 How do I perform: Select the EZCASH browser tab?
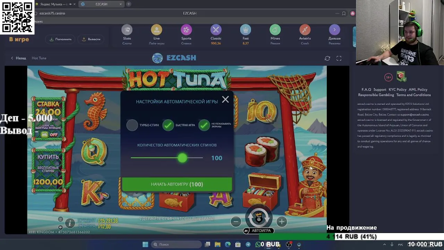point(101,4)
